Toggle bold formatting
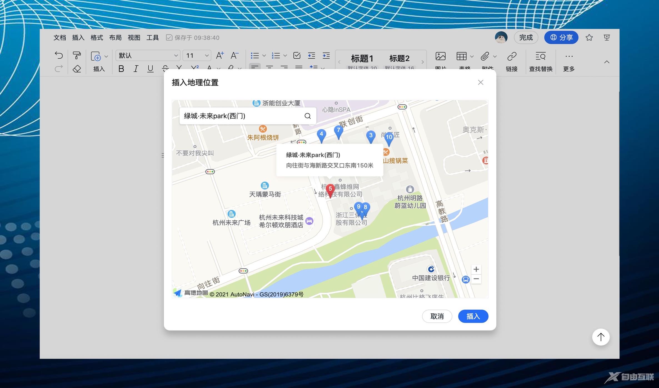 [x=121, y=68]
